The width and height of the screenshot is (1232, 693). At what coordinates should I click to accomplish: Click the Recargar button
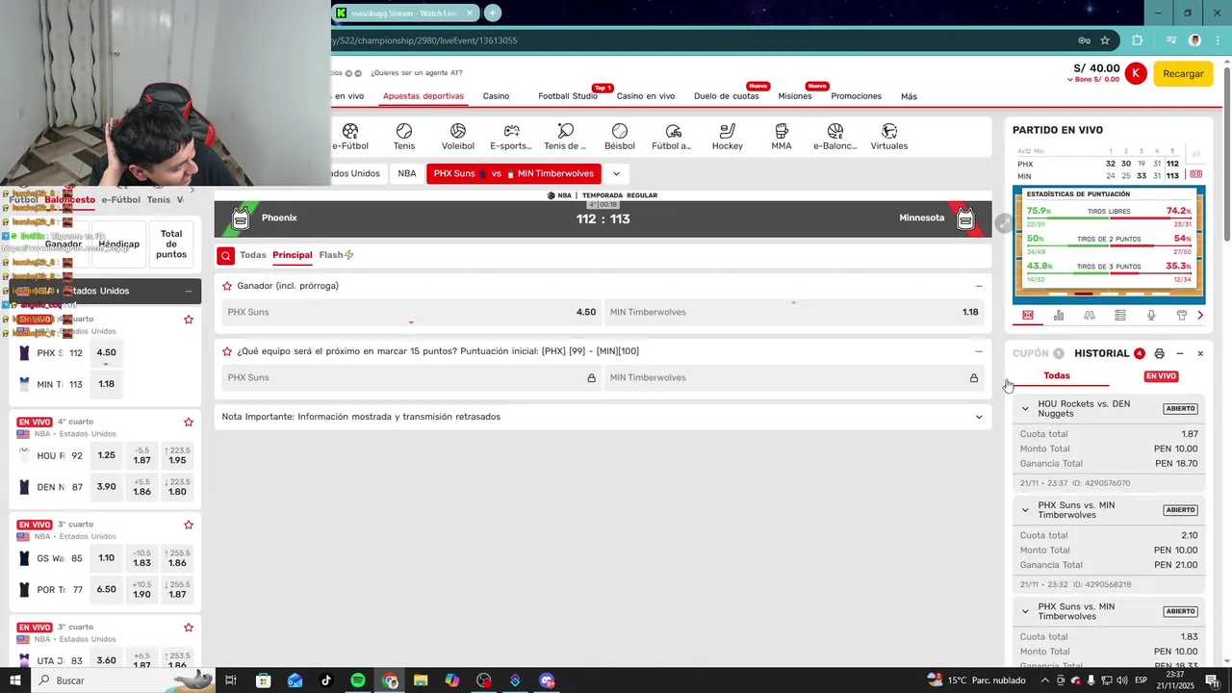click(x=1183, y=74)
